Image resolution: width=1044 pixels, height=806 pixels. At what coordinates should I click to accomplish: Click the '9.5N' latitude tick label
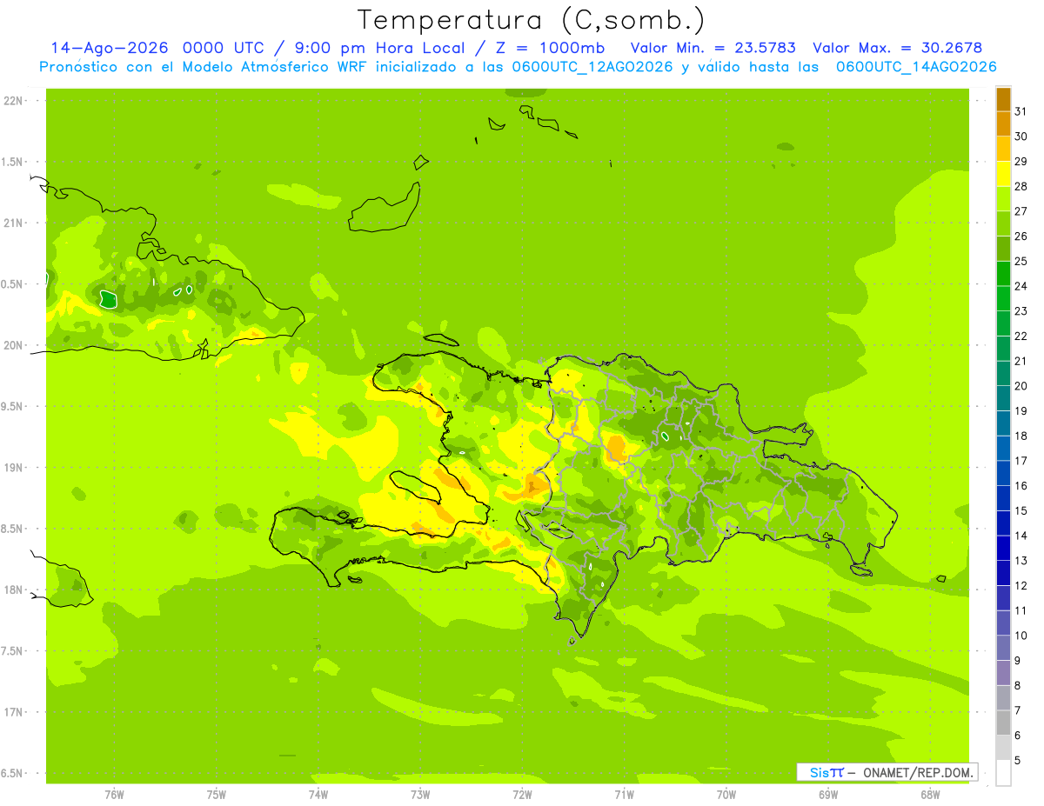[x=12, y=406]
